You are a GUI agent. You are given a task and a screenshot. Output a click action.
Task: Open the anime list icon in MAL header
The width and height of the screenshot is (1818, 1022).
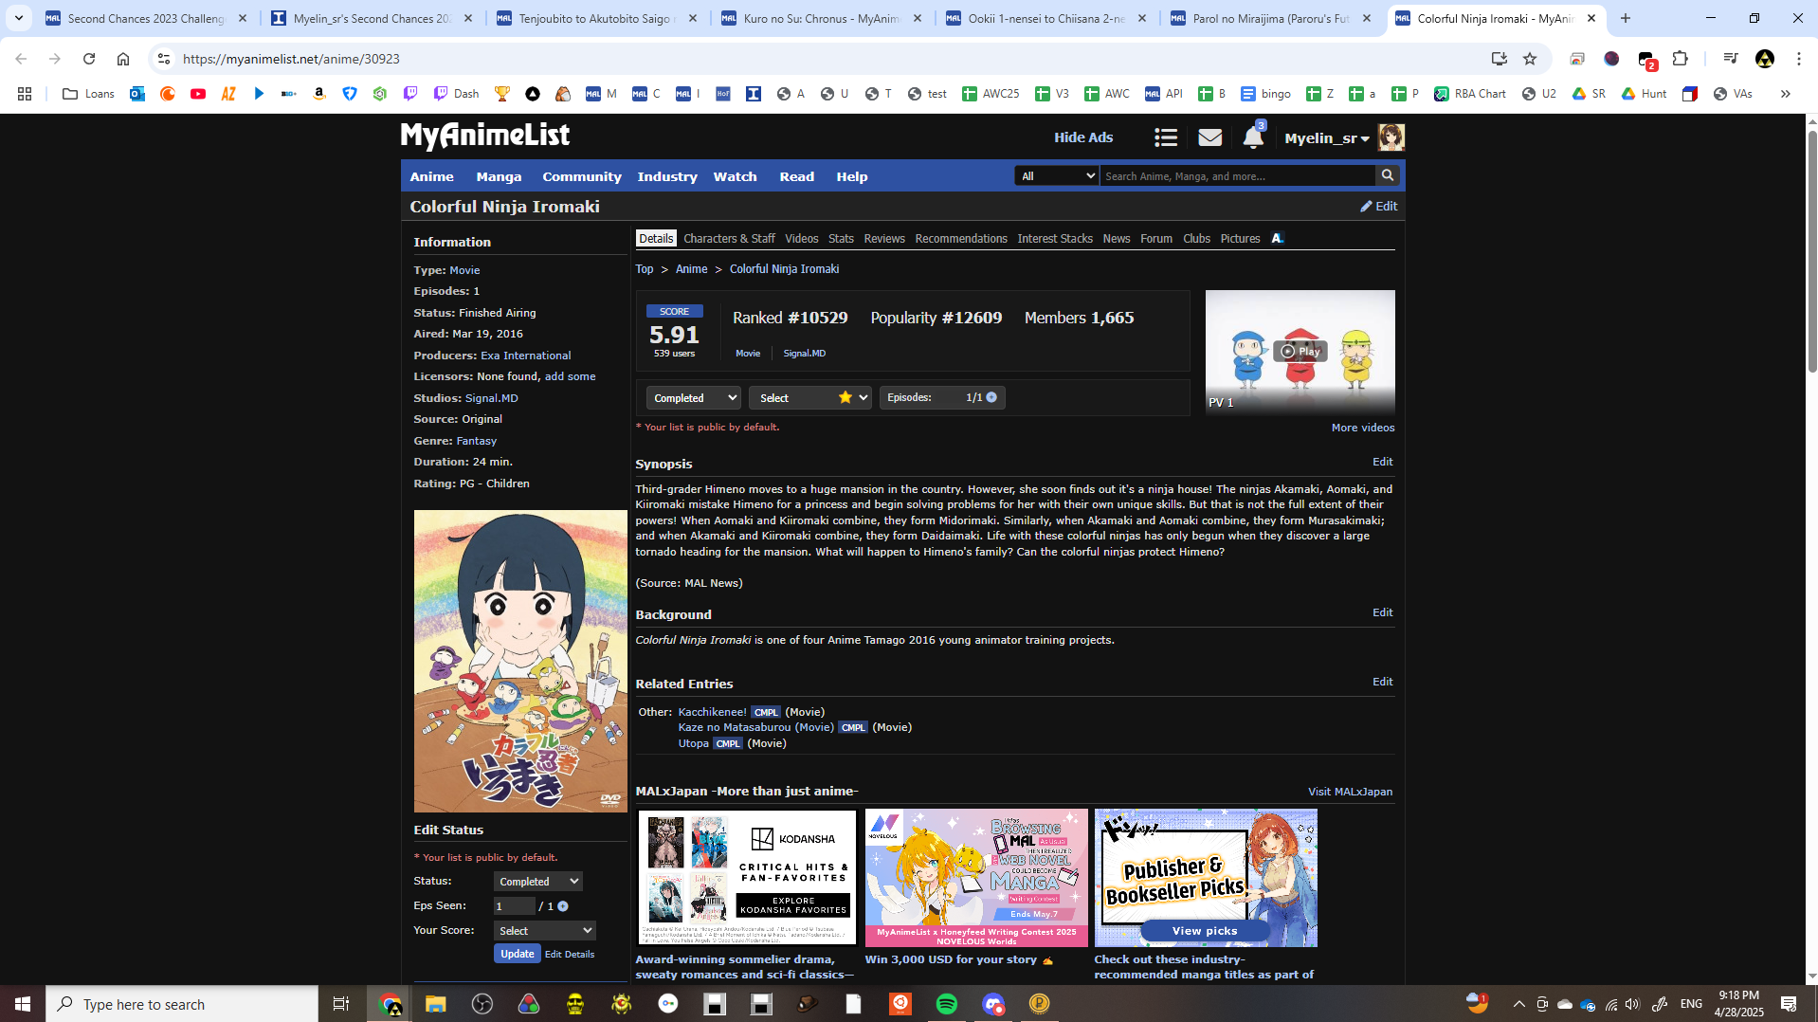point(1166,138)
